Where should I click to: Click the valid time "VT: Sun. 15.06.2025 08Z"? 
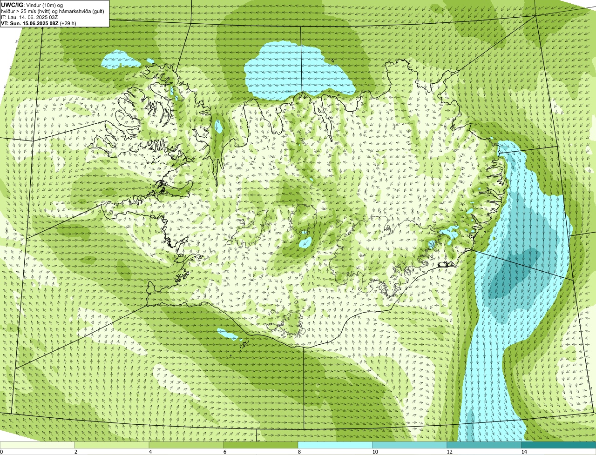coord(30,23)
